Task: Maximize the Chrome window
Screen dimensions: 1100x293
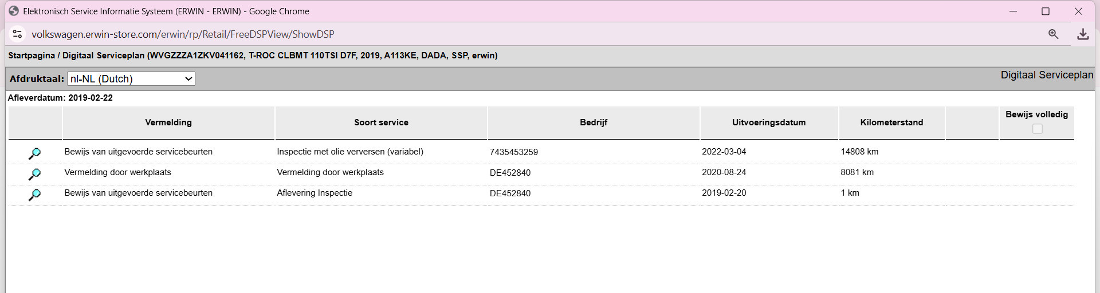Action: (x=1046, y=11)
